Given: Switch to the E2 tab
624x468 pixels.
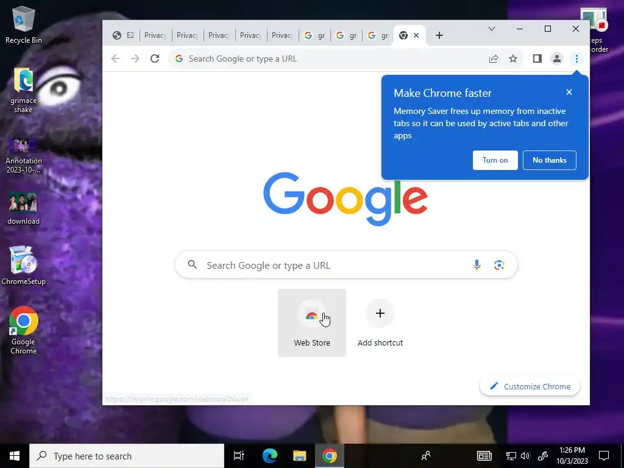Looking at the screenshot, I should point(123,35).
